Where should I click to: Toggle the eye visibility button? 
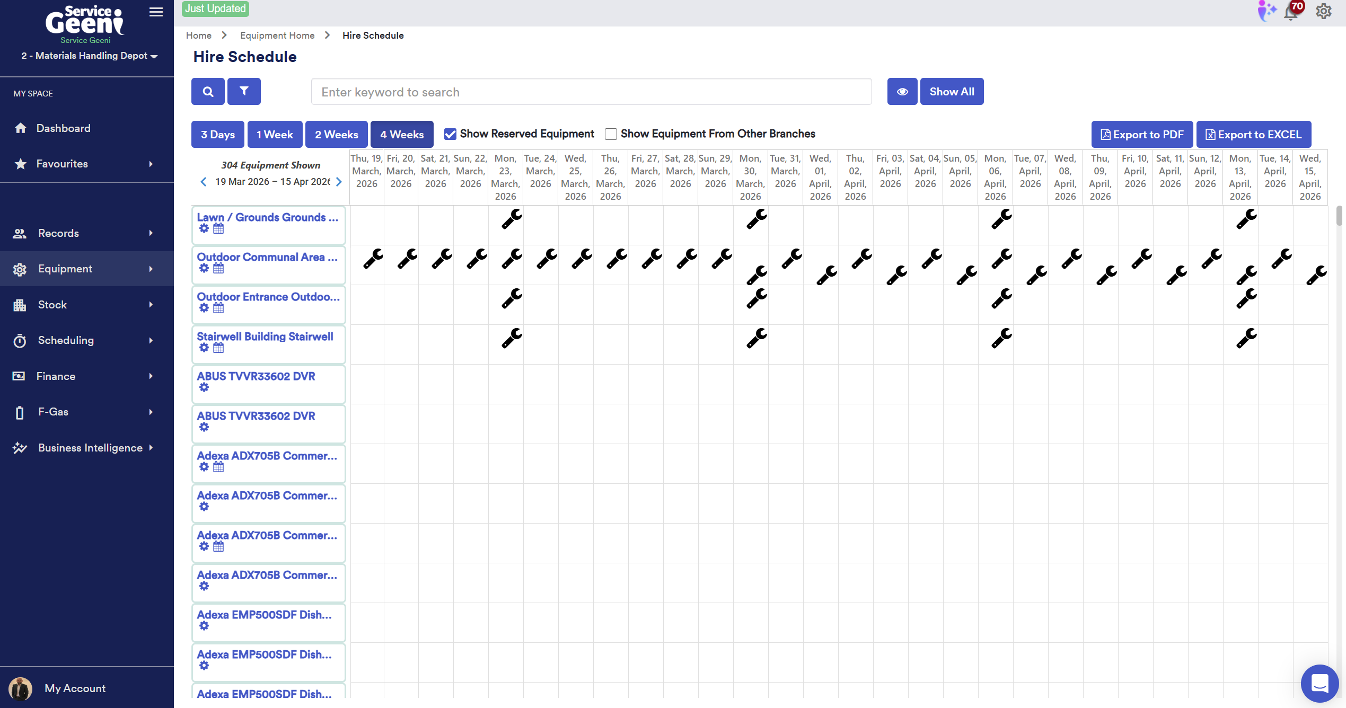902,92
